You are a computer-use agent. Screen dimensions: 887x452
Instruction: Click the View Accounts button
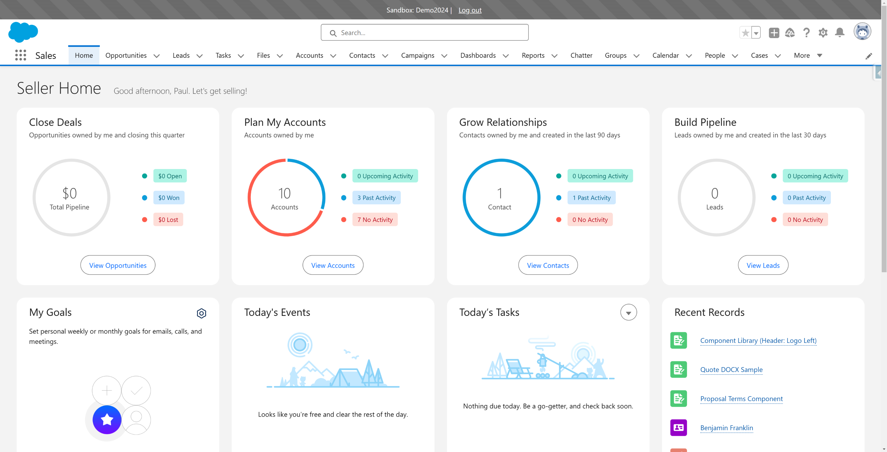(x=333, y=265)
